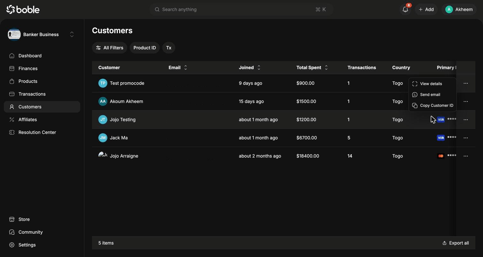Click the Add button
The height and width of the screenshot is (257, 483).
pyautogui.click(x=426, y=10)
